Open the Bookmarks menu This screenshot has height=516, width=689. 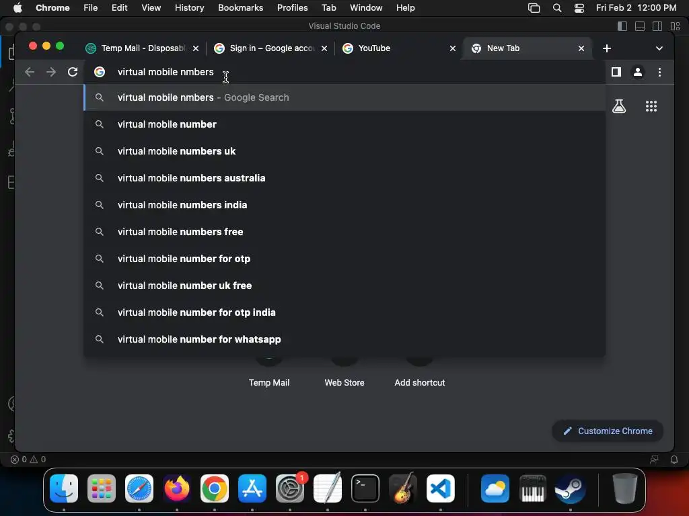tap(240, 7)
